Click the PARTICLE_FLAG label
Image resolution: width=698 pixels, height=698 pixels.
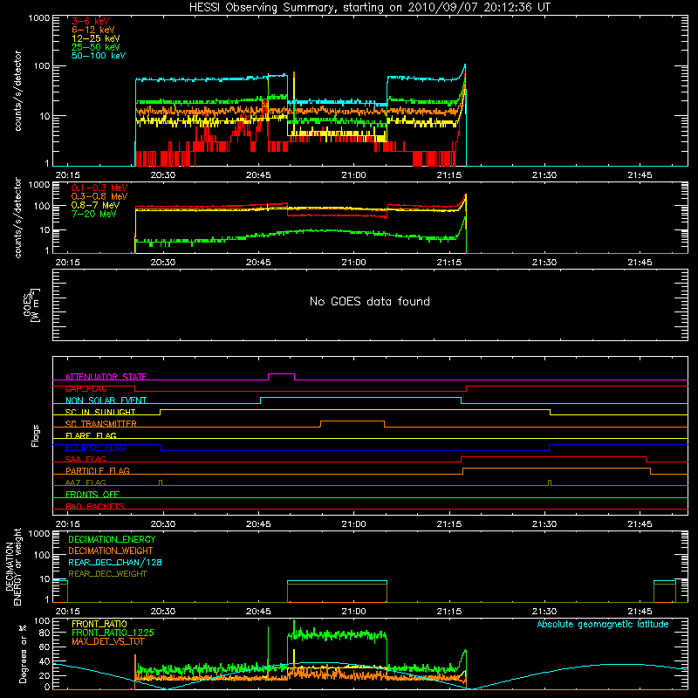98,470
